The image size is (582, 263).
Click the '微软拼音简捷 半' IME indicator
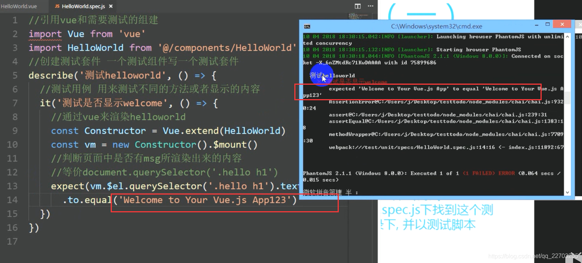[331, 192]
